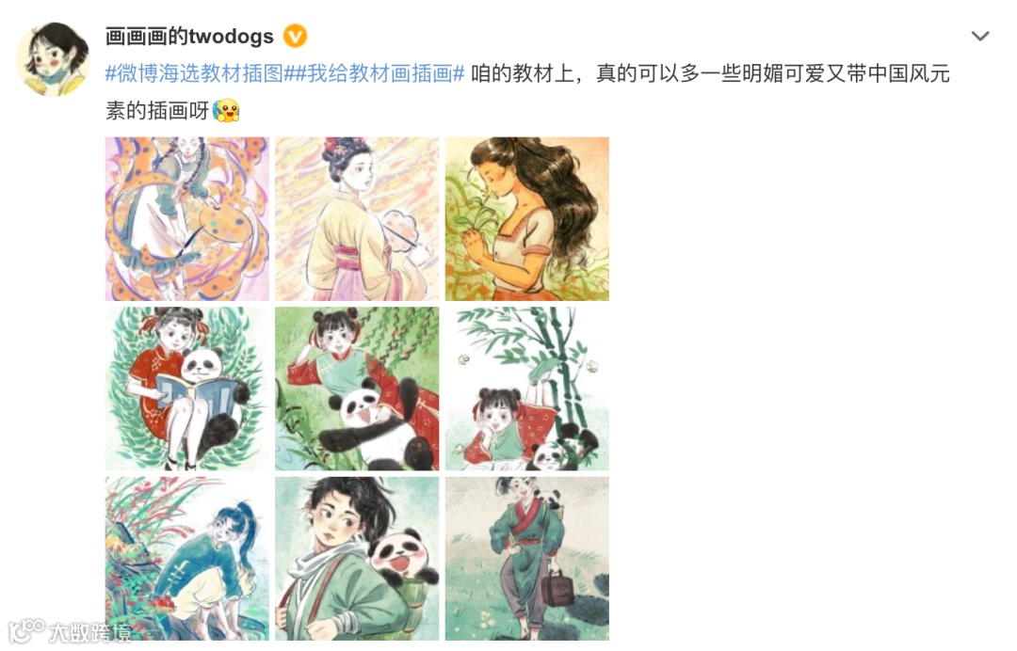The width and height of the screenshot is (1017, 651).
Task: Click the crying-smile emoji in the post
Action: click(x=226, y=110)
